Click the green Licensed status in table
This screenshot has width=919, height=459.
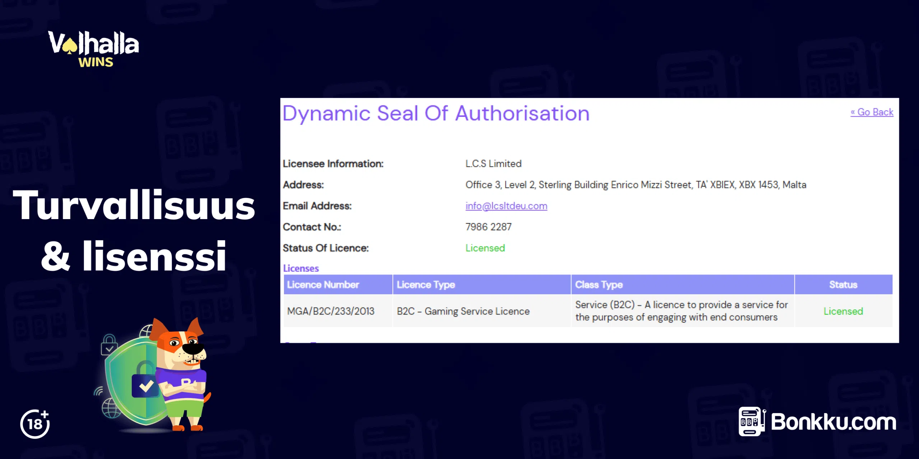tap(843, 311)
